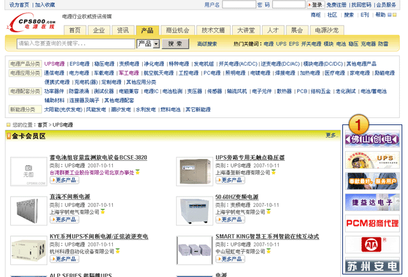Select the 技术文摘 navigation tab
This screenshot has height=277, width=408.
[213, 30]
